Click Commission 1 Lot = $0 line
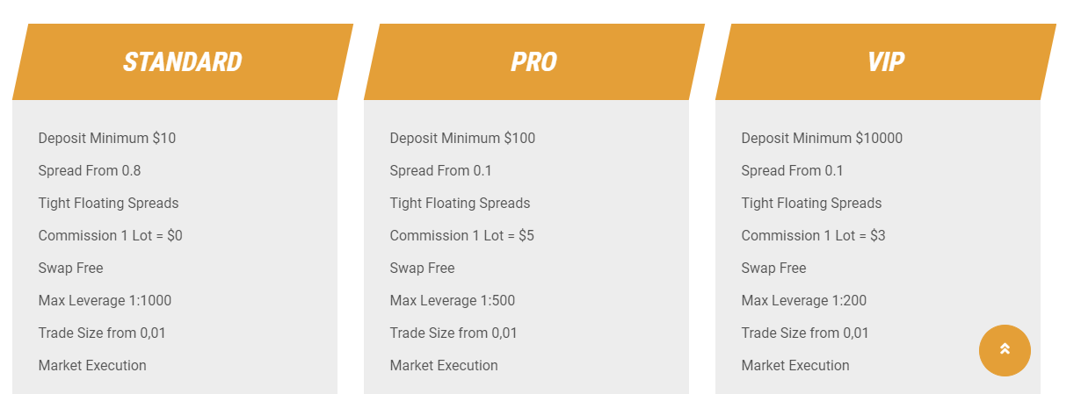 click(111, 235)
